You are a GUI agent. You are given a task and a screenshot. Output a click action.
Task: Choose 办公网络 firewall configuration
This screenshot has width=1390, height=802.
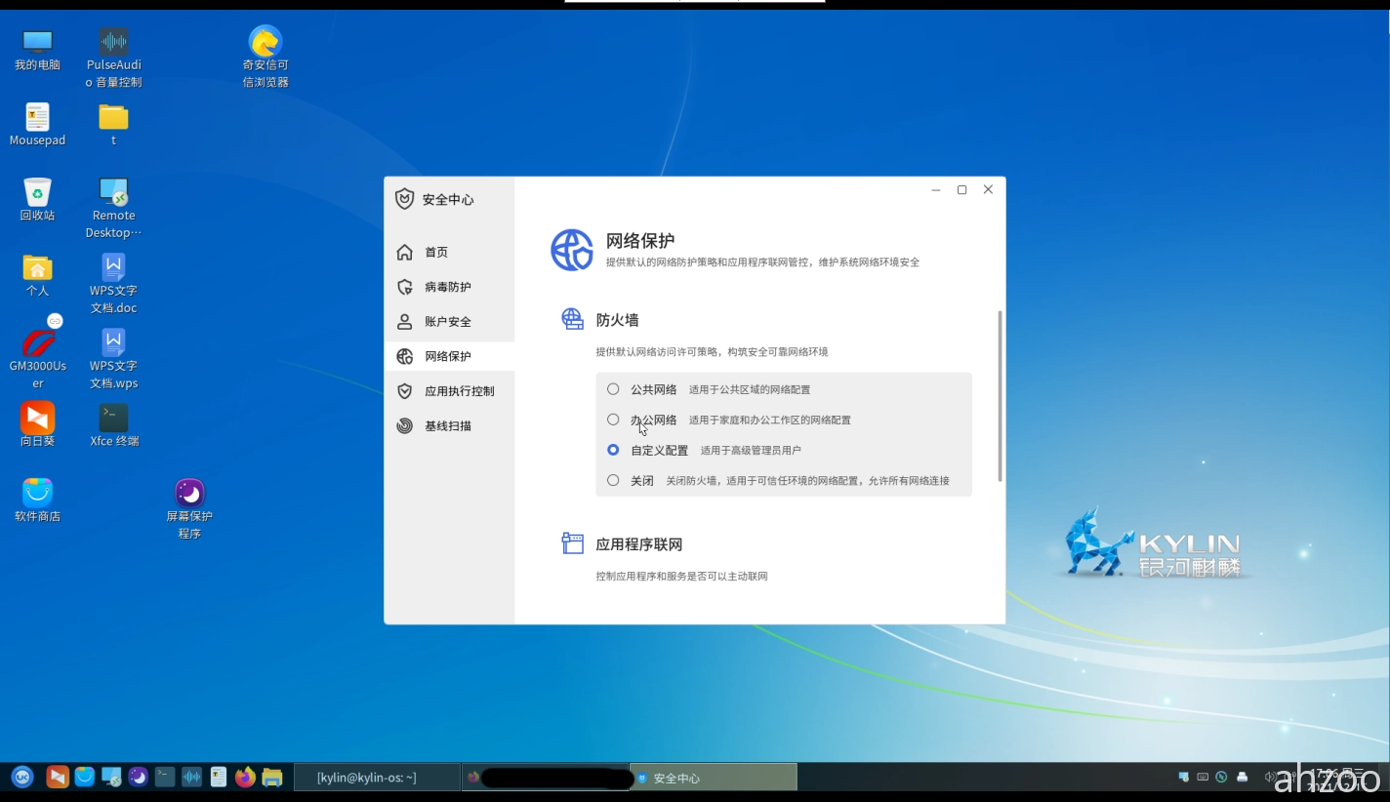(x=613, y=420)
